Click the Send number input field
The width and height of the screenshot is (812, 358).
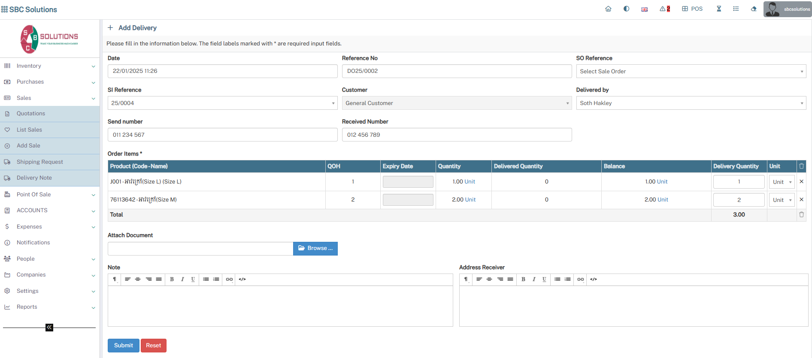(222, 135)
